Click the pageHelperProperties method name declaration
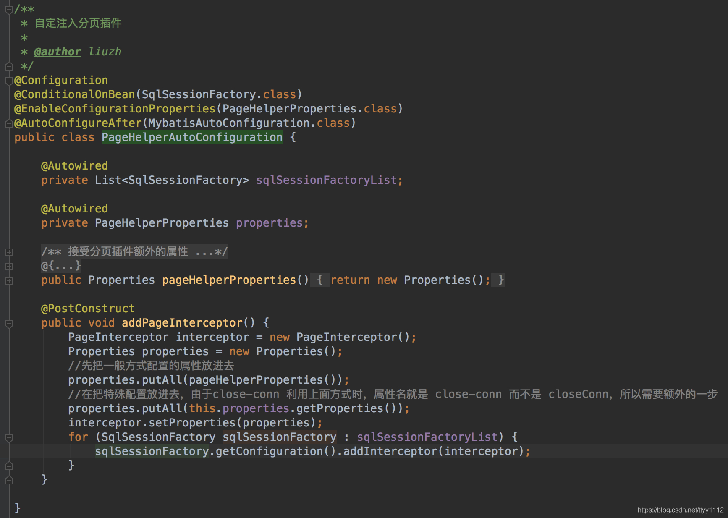 point(229,280)
